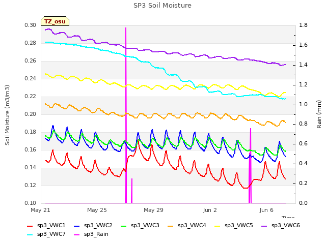Click the May 21 x-axis tick label
Image resolution: width=326 pixels, height=244 pixels.
click(40, 210)
